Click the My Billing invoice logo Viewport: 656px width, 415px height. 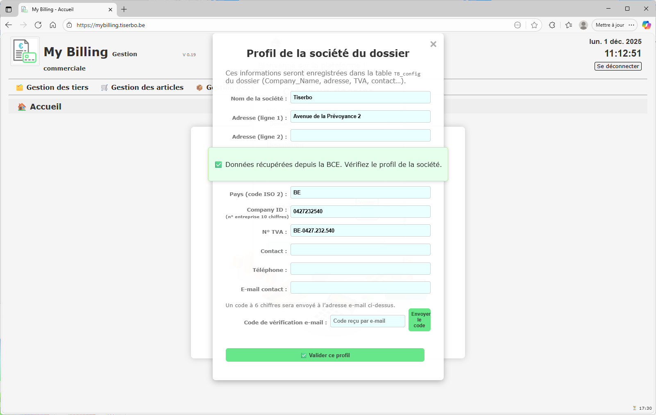25,51
